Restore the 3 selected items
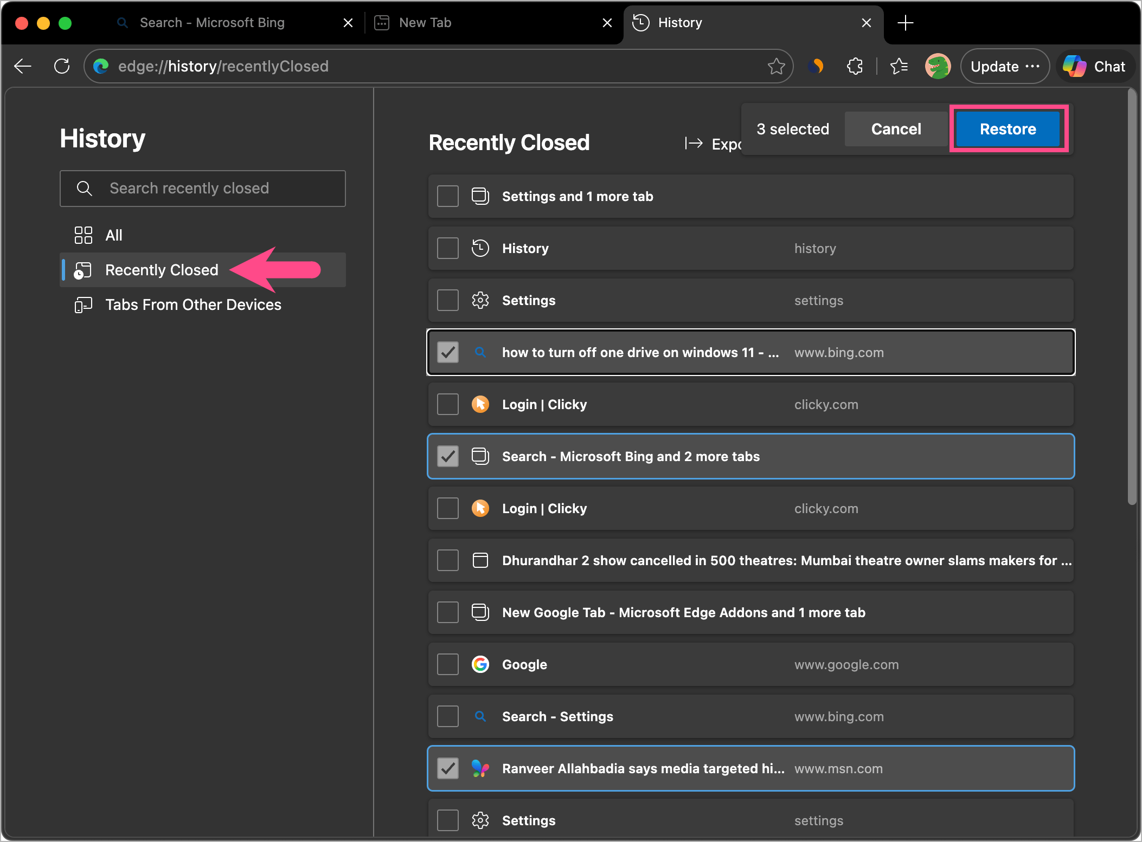Screen dimensions: 1142x842 [x=1008, y=129]
